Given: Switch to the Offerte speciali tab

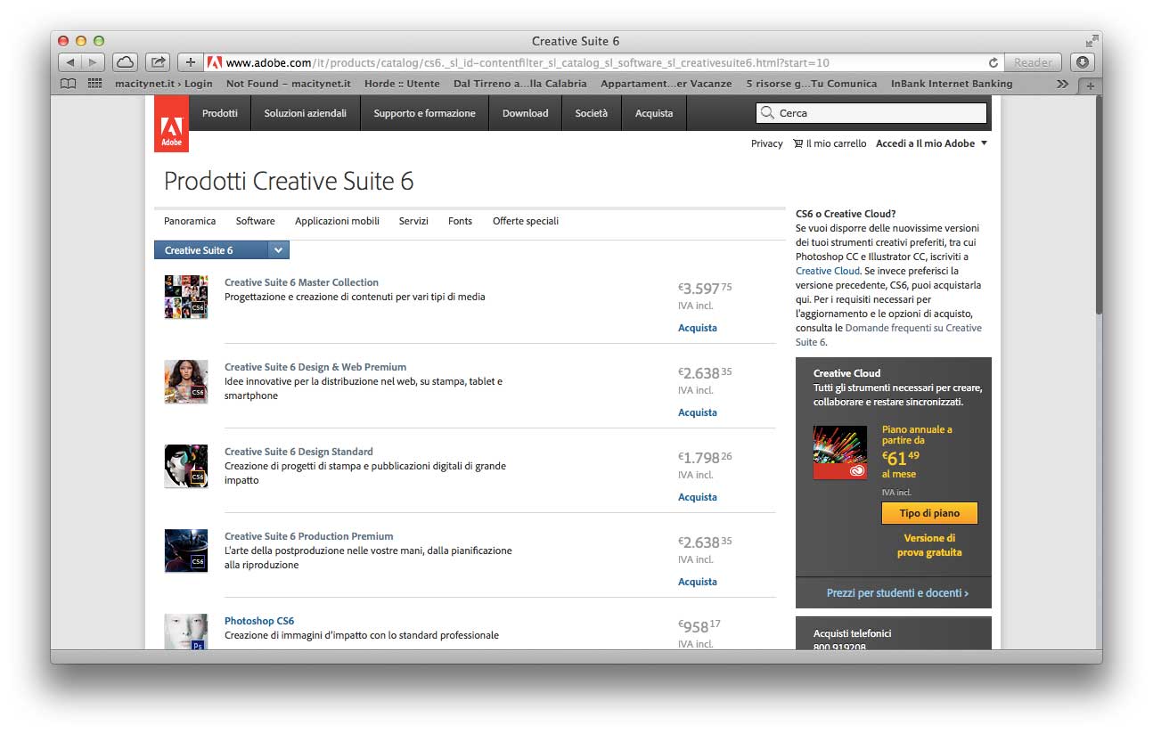Looking at the screenshot, I should (526, 221).
